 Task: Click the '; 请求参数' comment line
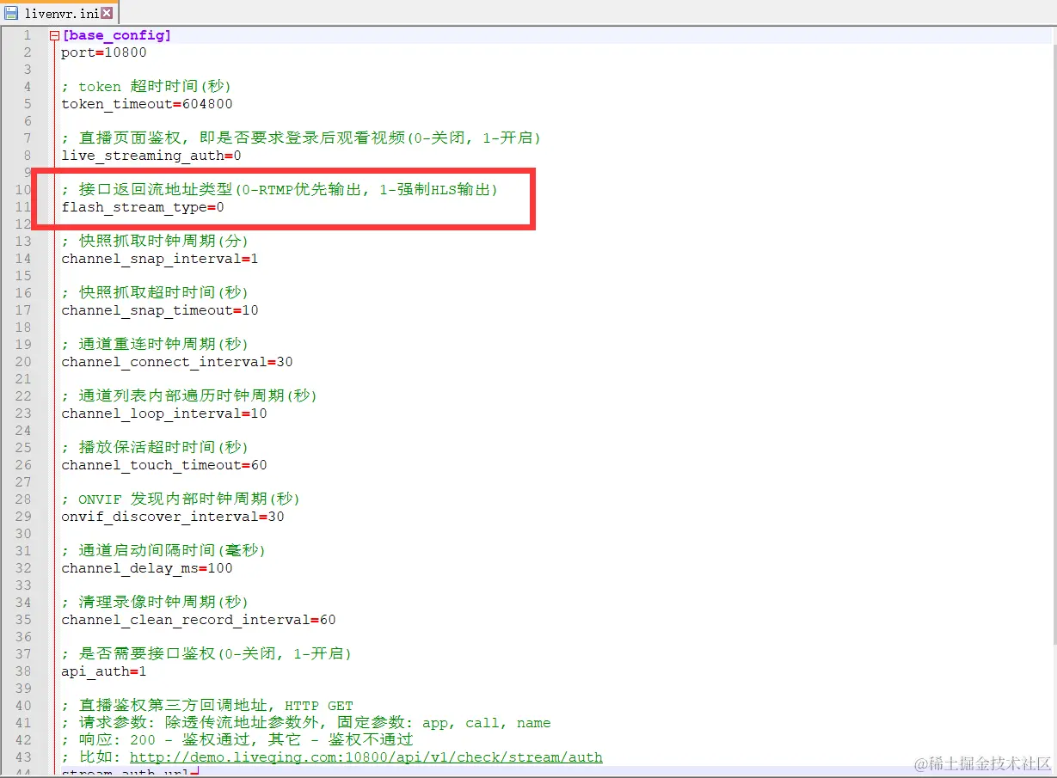tap(306, 723)
